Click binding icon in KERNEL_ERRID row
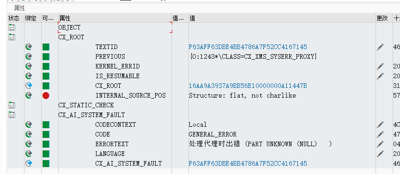The height and width of the screenshot is (174, 400). pyautogui.click(x=29, y=66)
